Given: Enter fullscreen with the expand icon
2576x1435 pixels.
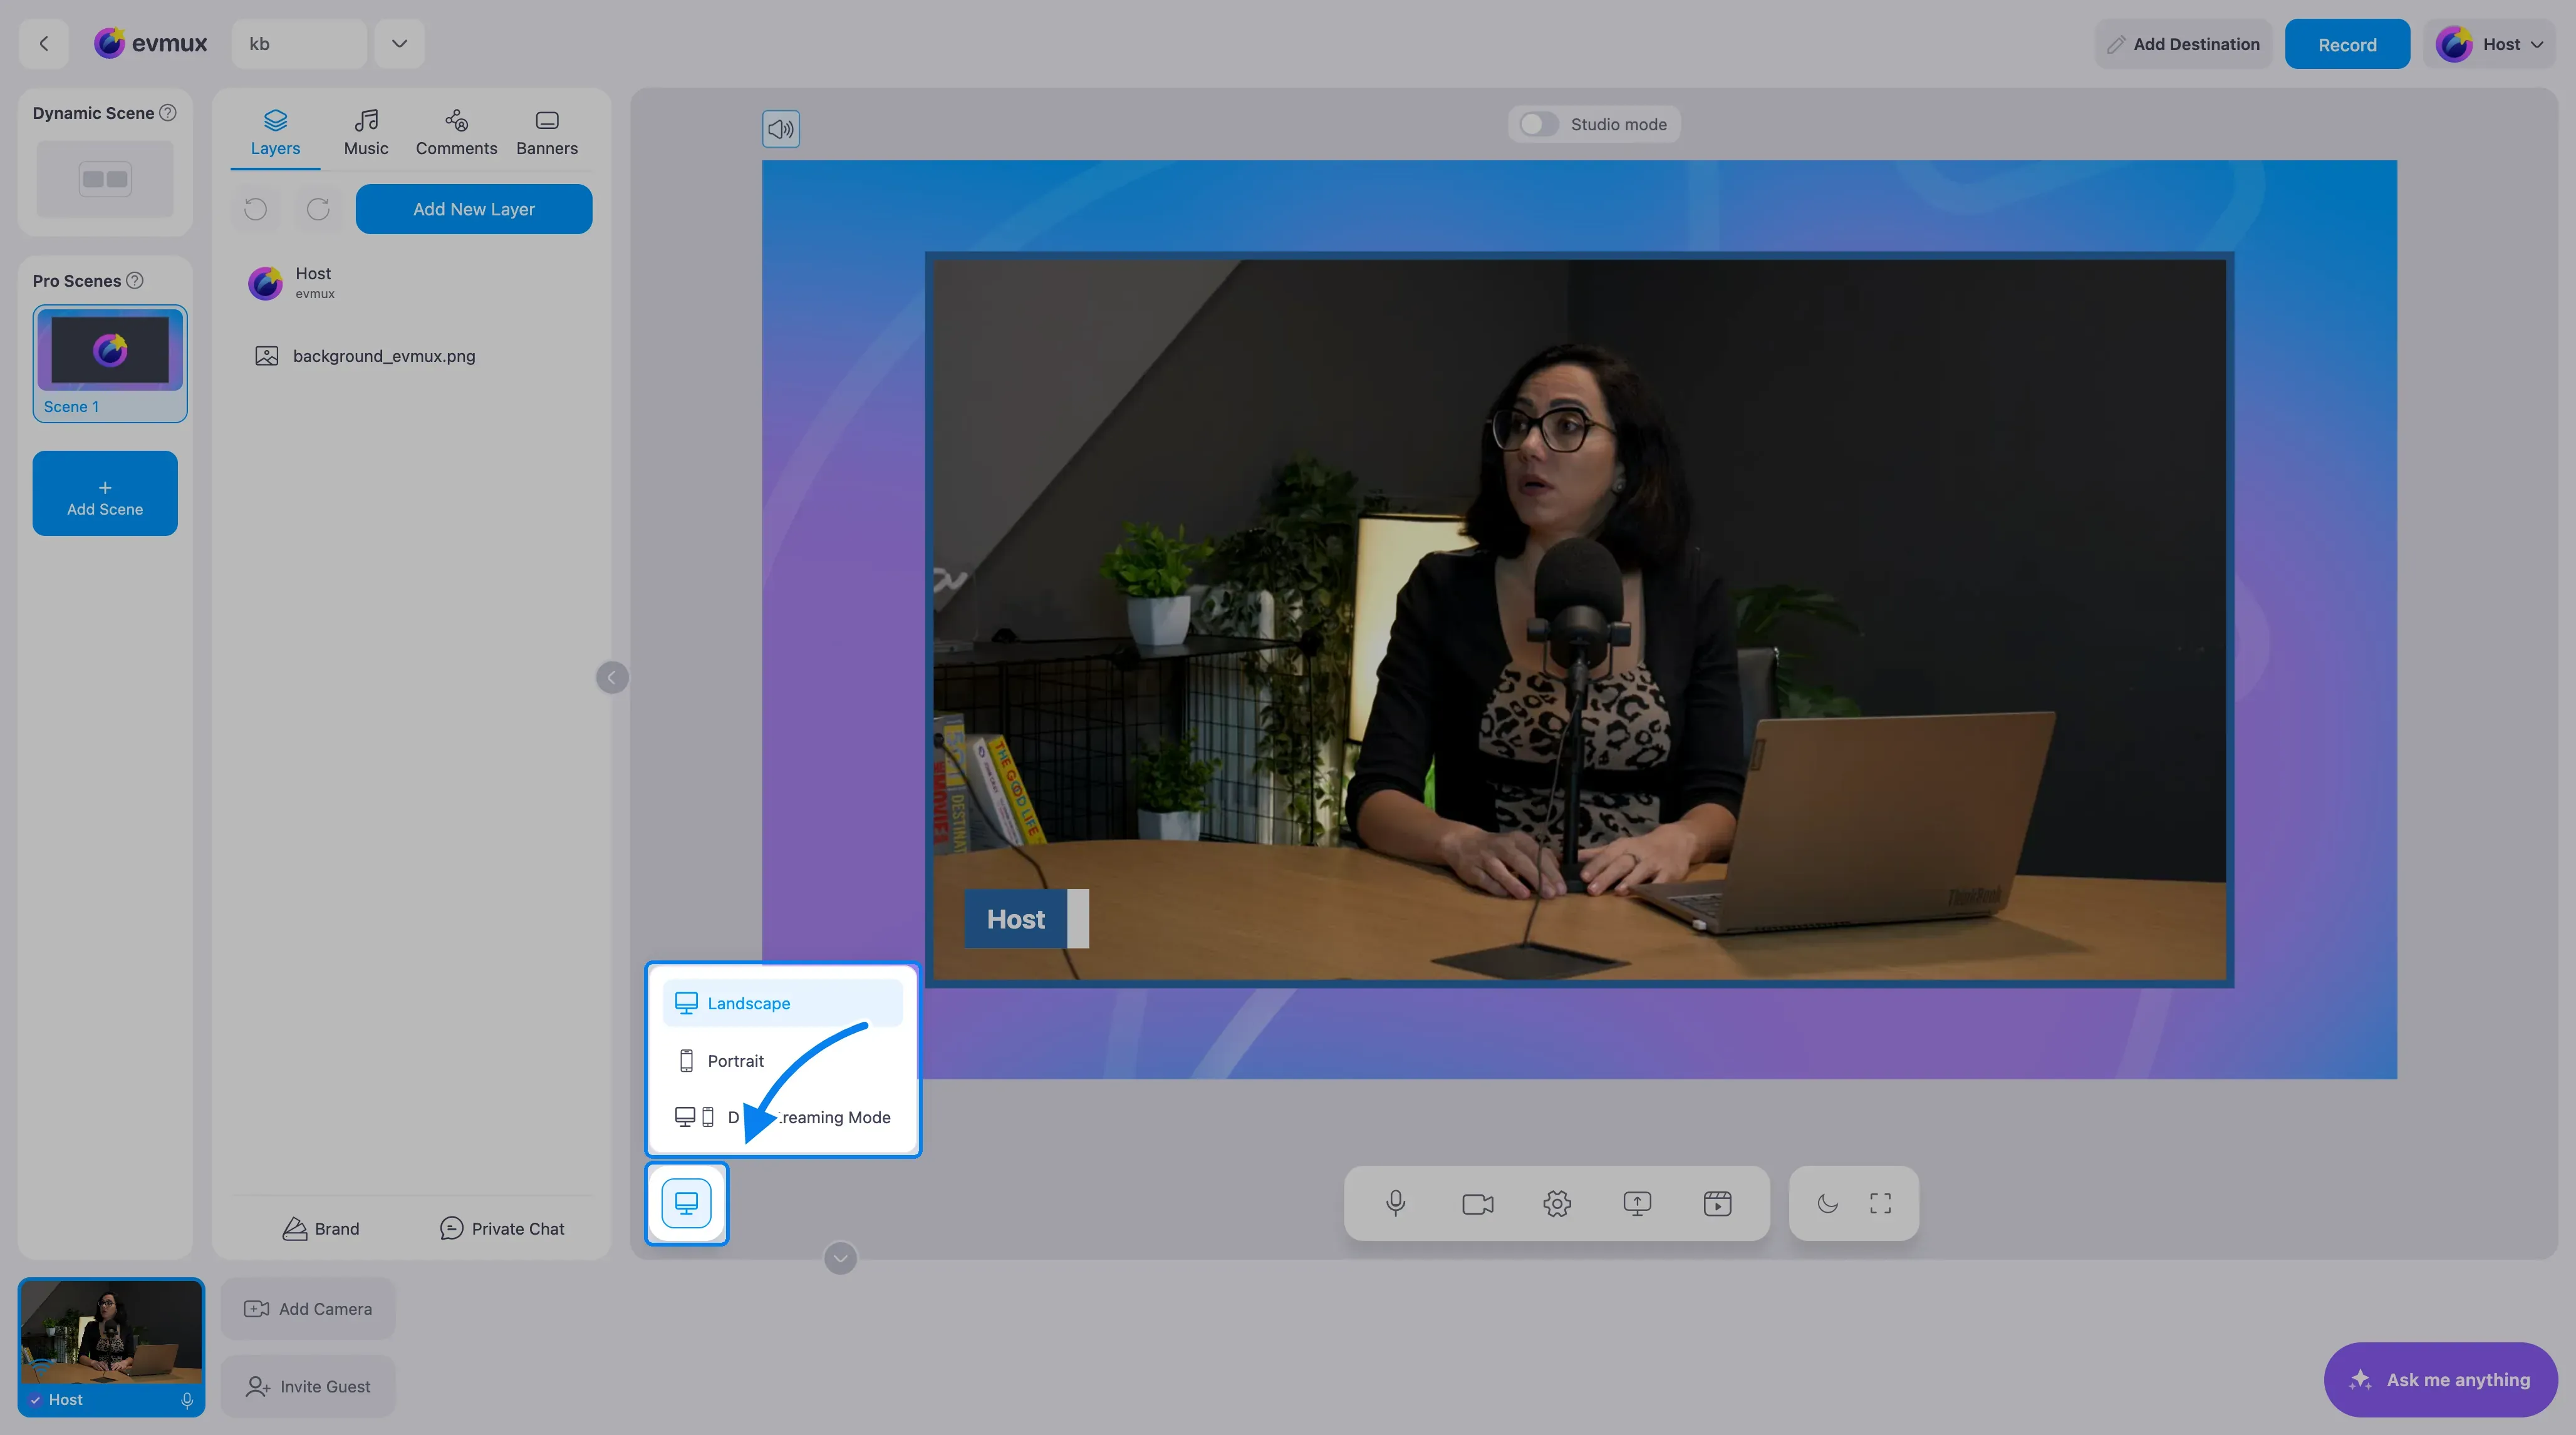Looking at the screenshot, I should click(1880, 1203).
